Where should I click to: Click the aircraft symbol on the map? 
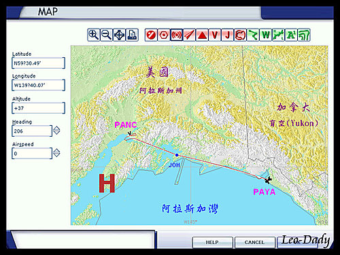pos(268,180)
